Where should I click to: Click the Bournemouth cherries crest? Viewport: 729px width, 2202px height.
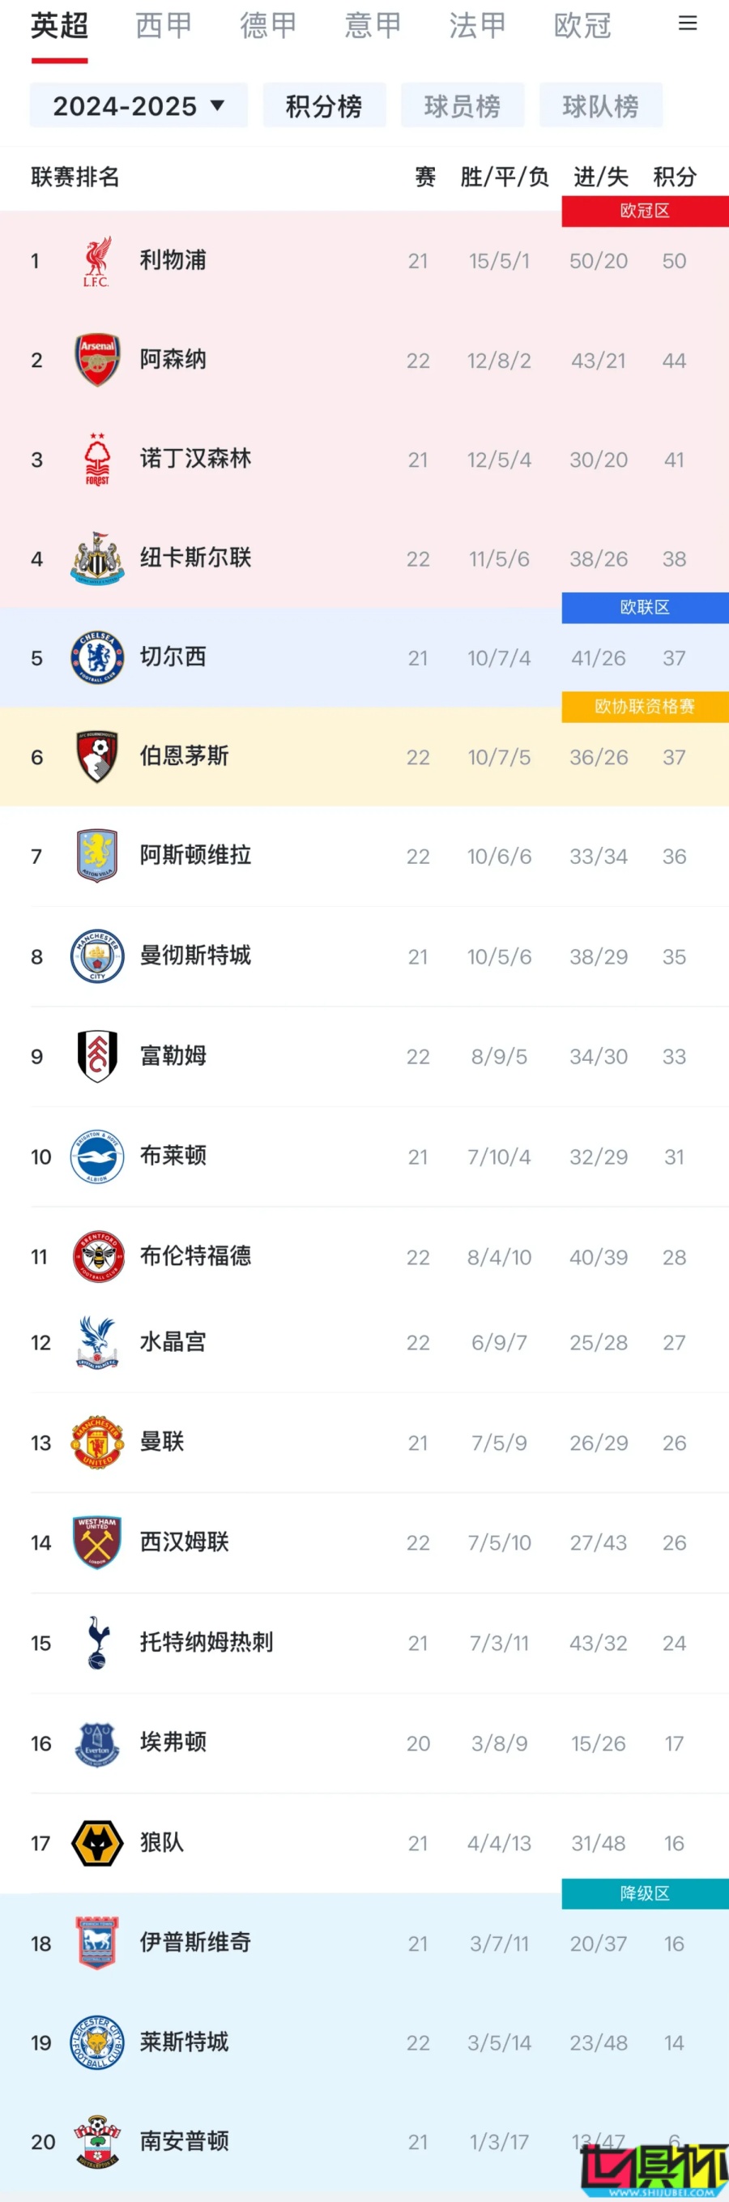[96, 756]
